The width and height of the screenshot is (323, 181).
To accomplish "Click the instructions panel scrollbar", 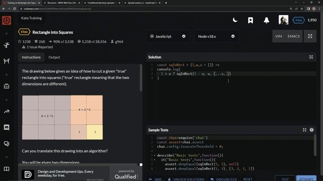I will [141, 78].
